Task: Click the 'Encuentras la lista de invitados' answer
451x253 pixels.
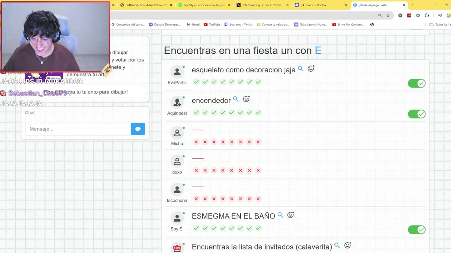Action: (x=262, y=247)
